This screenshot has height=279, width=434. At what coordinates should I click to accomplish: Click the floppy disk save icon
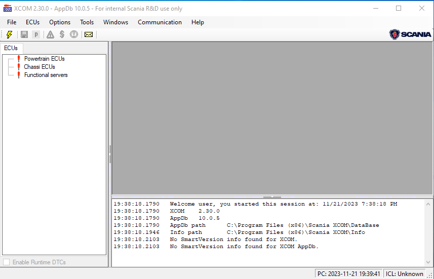coord(24,34)
